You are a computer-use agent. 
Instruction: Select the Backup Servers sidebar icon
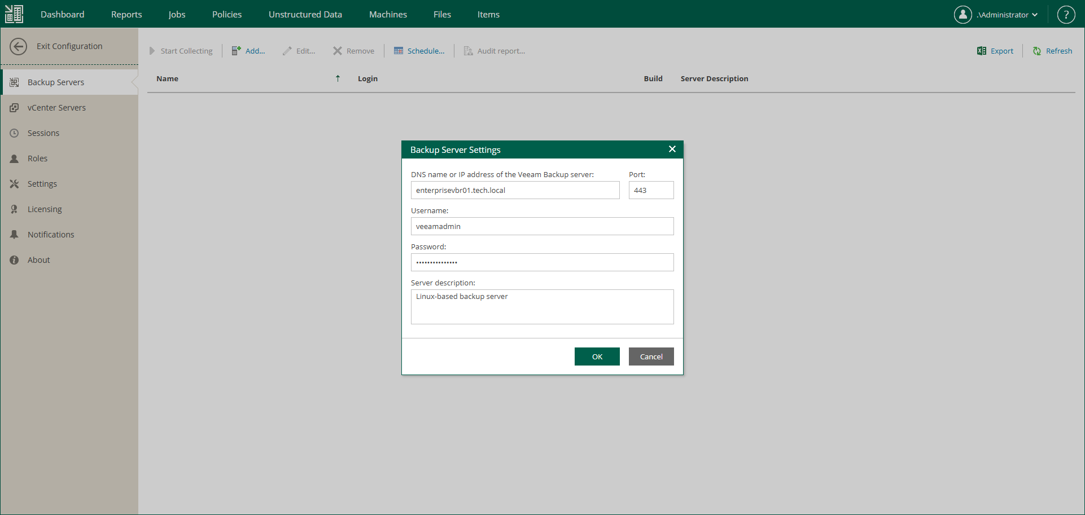(15, 82)
